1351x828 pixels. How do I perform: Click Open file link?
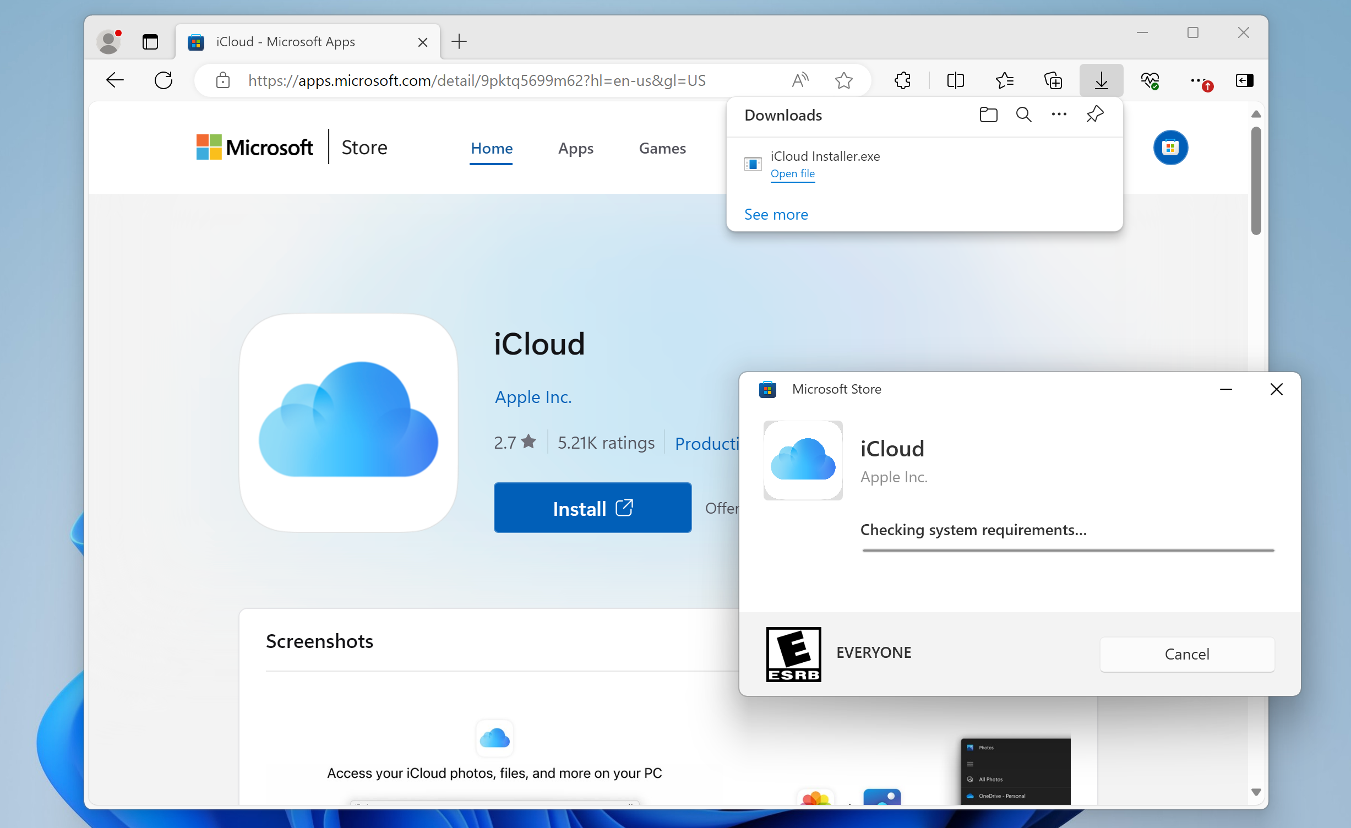pos(792,174)
